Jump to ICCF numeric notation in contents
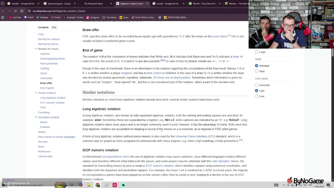The height and width of the screenshot is (188, 334). pyautogui.click(x=52, y=103)
